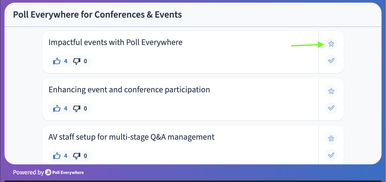This screenshot has height=182, width=386.
Task: Click the 'Powered by' footer text
Action: [x=28, y=173]
